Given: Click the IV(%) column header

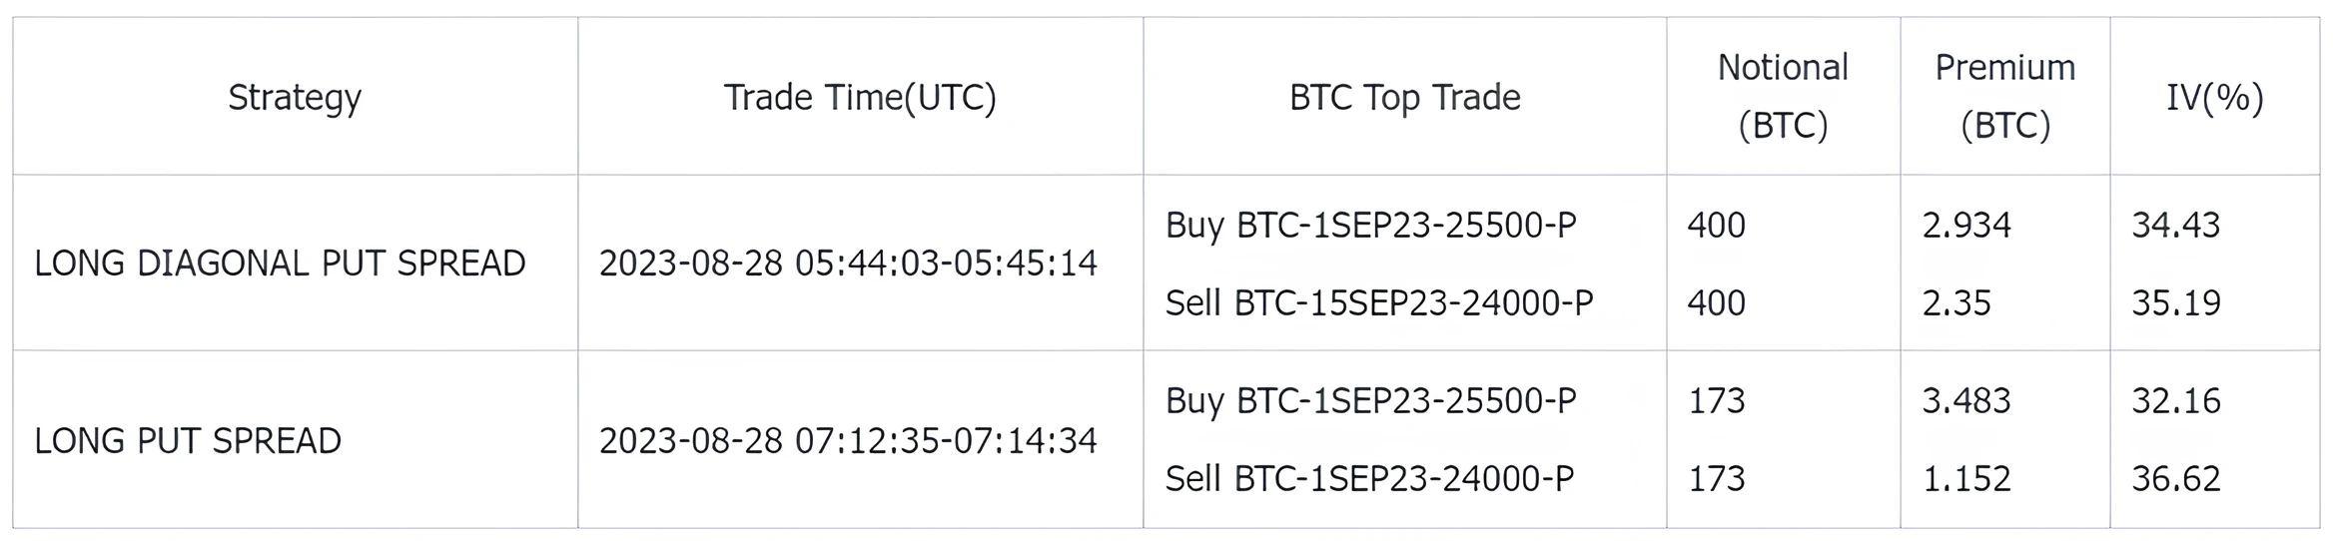Looking at the screenshot, I should [2214, 97].
